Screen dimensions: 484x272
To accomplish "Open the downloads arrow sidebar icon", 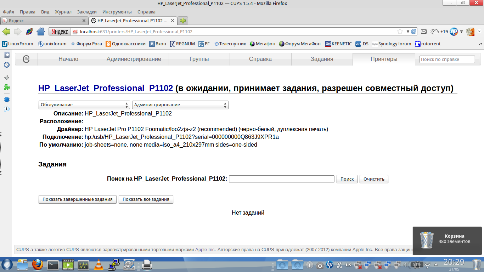I will pyautogui.click(x=7, y=77).
